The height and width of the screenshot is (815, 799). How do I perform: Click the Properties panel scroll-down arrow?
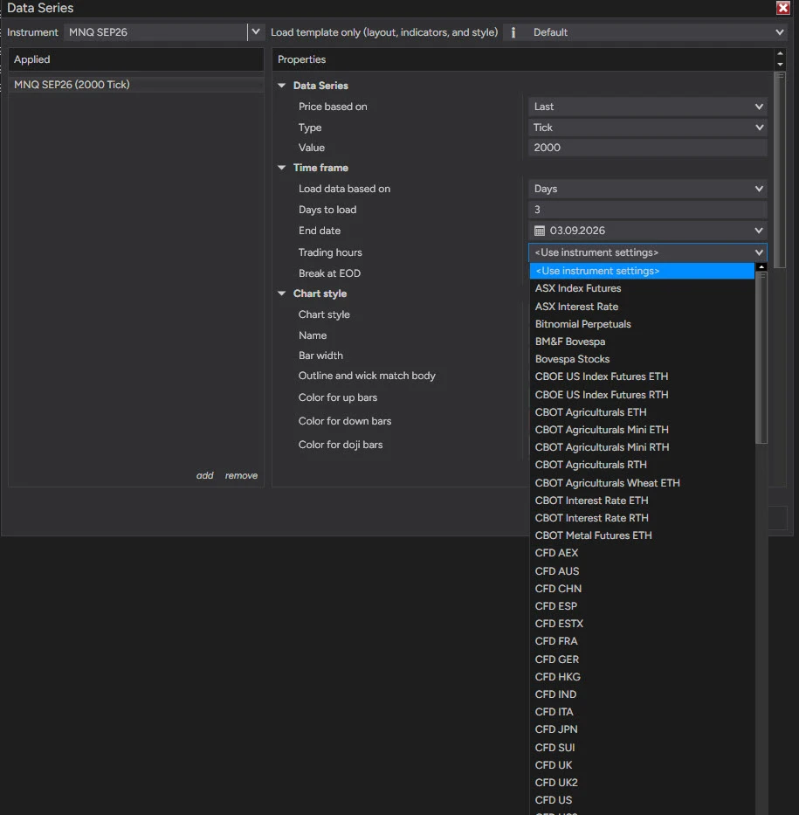point(780,65)
